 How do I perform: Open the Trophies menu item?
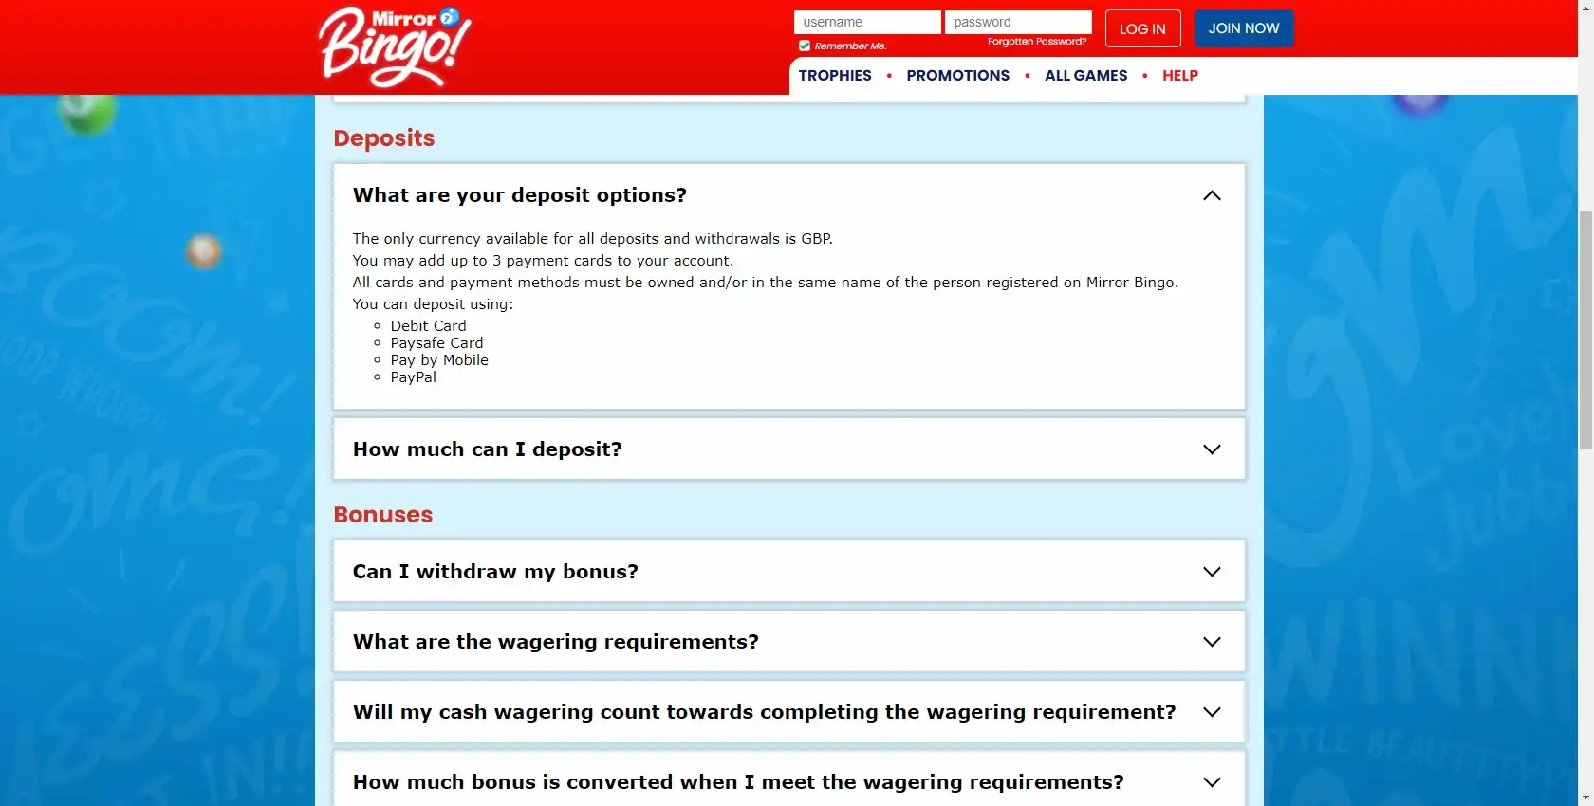tap(835, 76)
